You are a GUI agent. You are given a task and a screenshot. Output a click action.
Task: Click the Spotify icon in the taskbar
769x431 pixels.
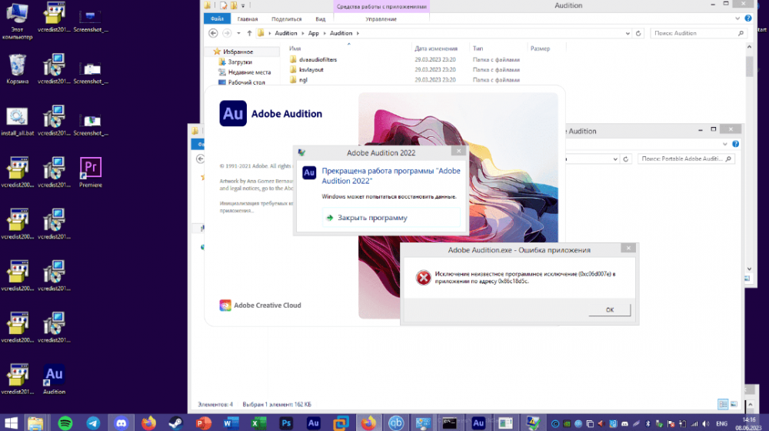point(65,423)
